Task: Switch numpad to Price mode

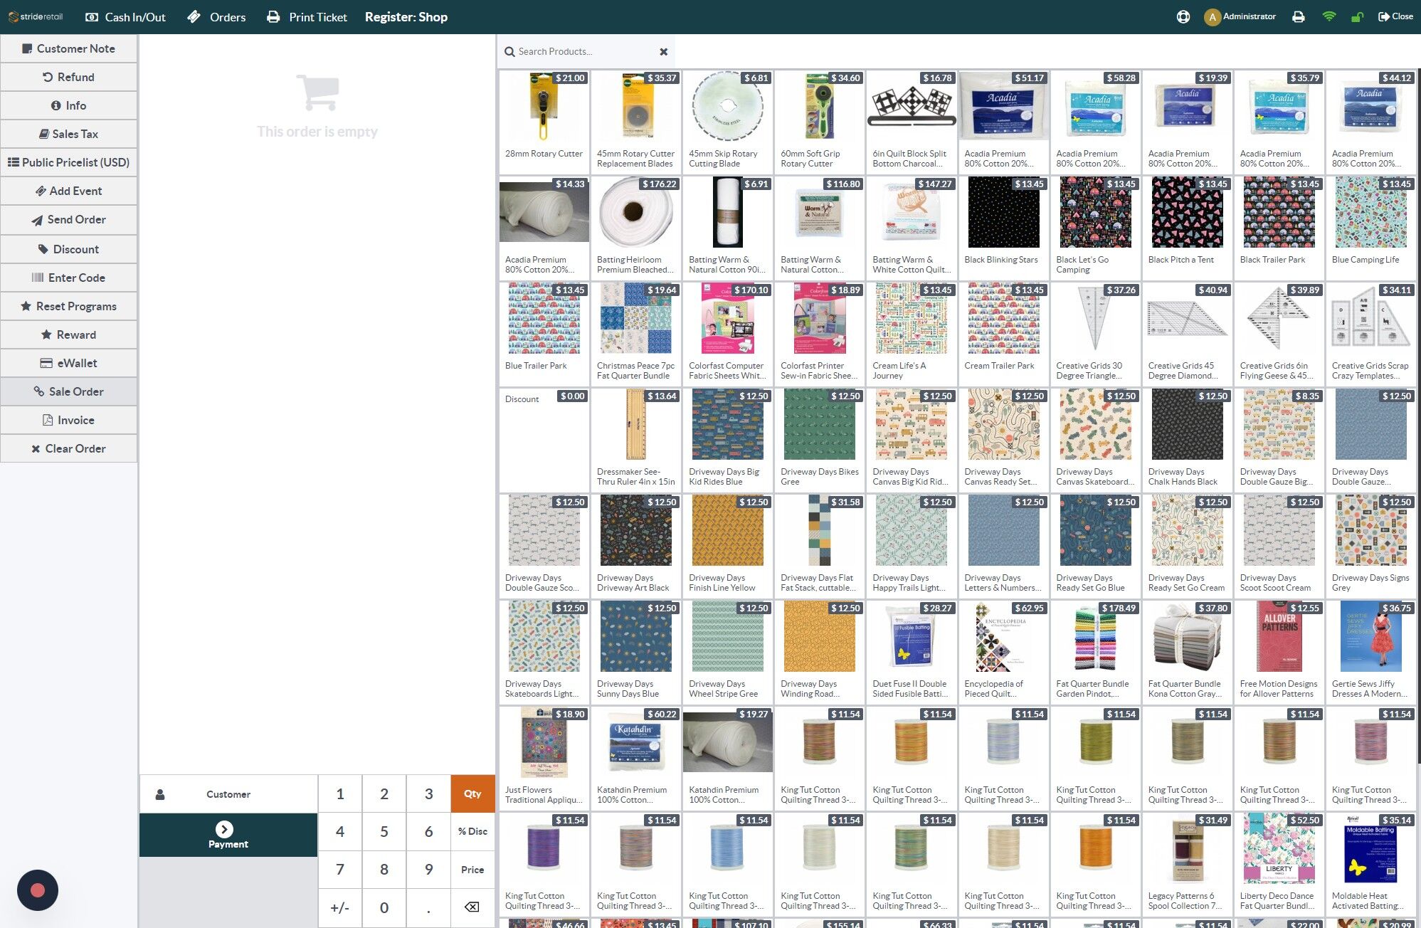Action: (472, 870)
